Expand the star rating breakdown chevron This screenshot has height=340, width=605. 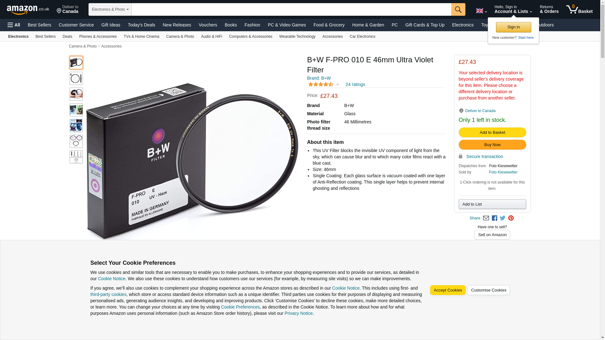tap(337, 84)
